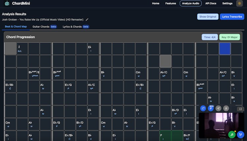The image size is (247, 141).
Task: Click the blue round icon beside music note
Action: pos(240,134)
